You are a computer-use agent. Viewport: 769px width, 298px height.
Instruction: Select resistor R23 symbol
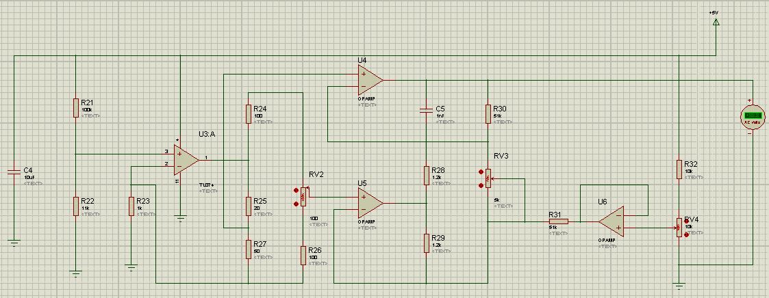tap(131, 206)
